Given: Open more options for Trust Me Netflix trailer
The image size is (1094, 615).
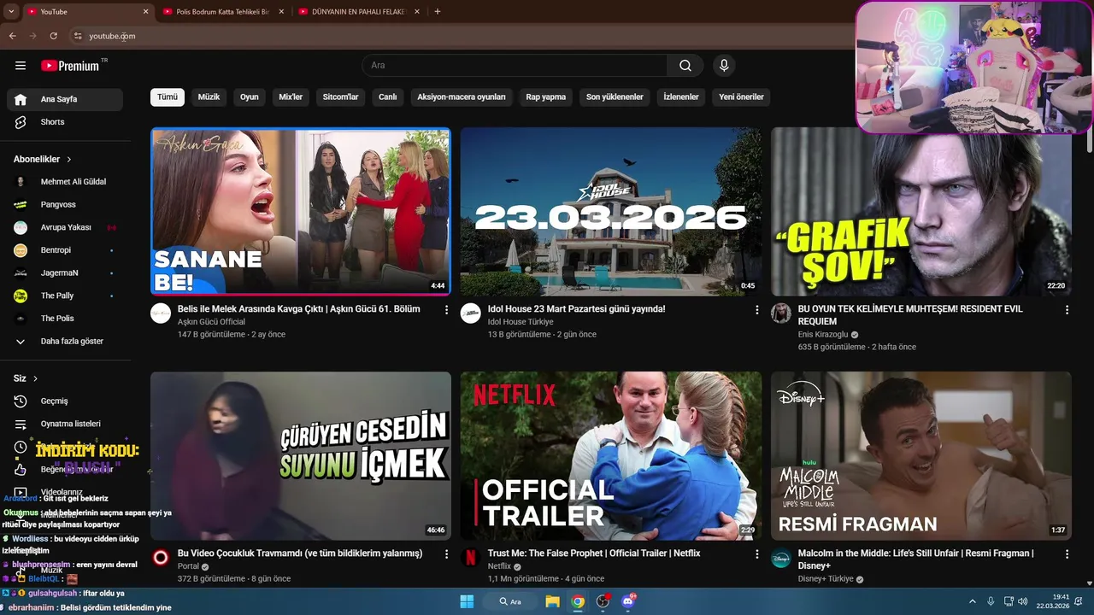Looking at the screenshot, I should coord(756,554).
